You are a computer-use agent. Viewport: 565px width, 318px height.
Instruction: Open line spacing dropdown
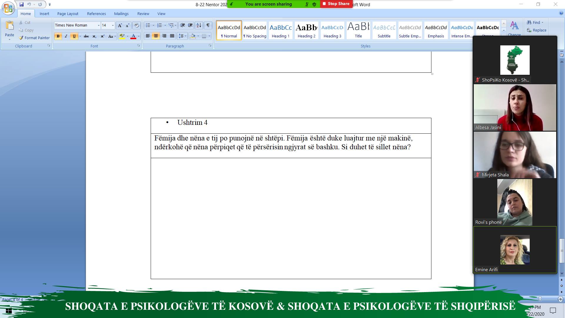coord(182,36)
